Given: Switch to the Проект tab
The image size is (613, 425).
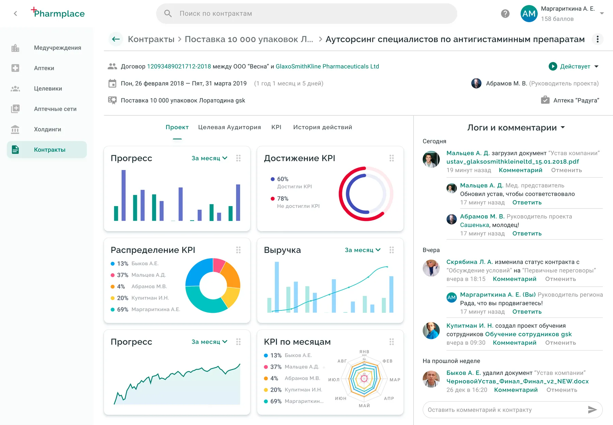Looking at the screenshot, I should pos(177,127).
